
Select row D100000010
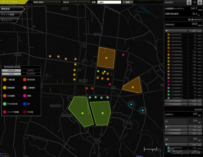(183, 85)
